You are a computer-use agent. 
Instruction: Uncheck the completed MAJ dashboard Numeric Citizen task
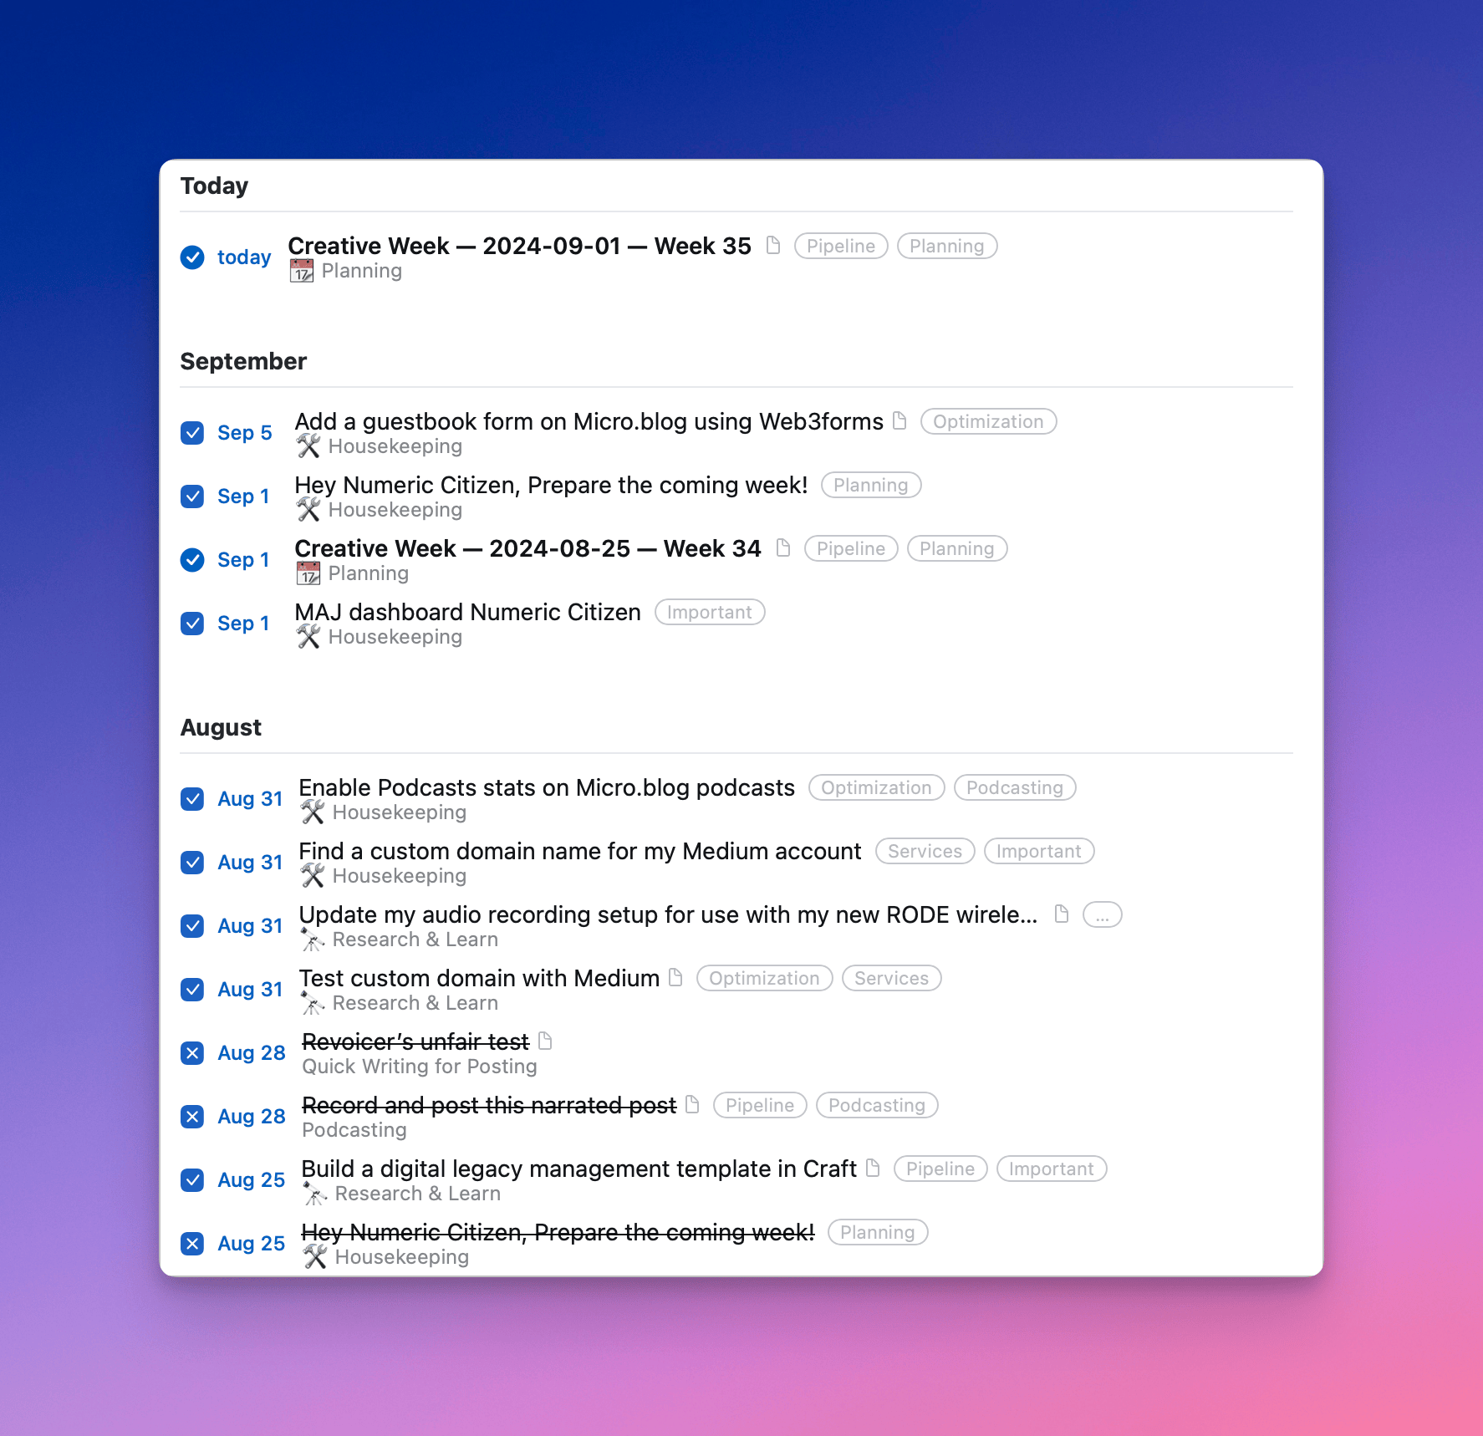pyautogui.click(x=193, y=623)
